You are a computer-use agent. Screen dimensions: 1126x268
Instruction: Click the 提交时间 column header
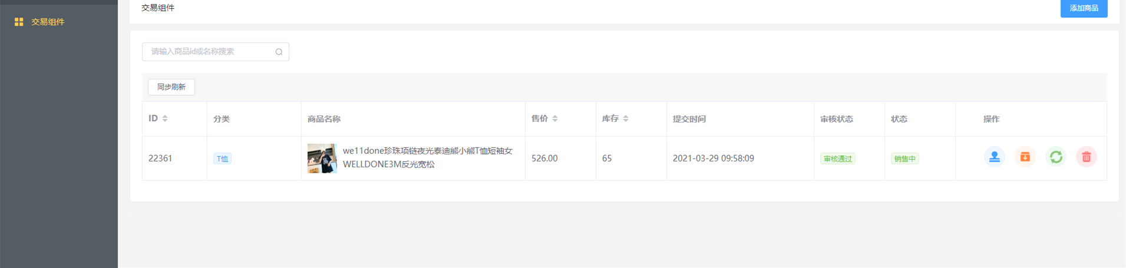[x=689, y=119]
